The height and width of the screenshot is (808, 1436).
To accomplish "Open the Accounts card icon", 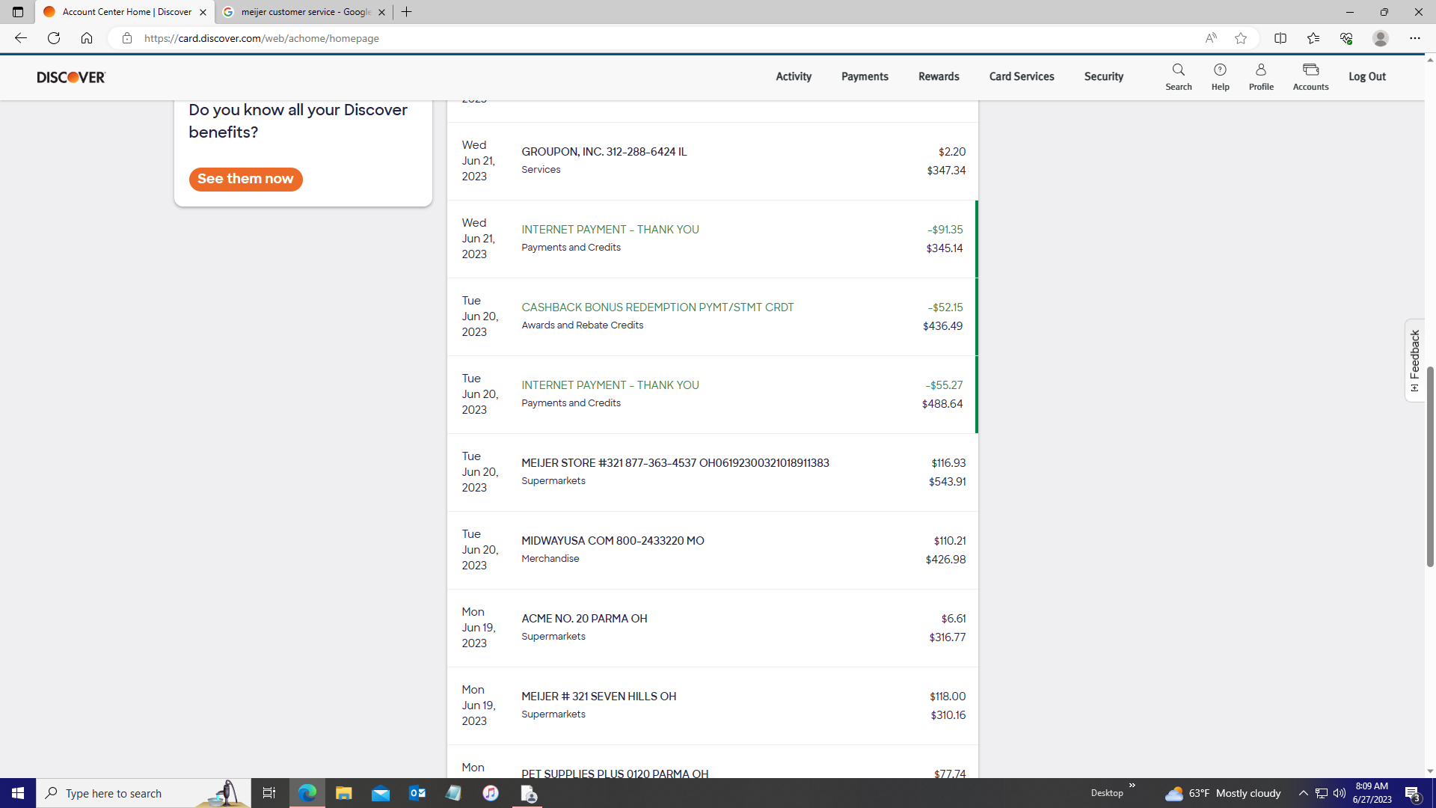I will 1310,76.
